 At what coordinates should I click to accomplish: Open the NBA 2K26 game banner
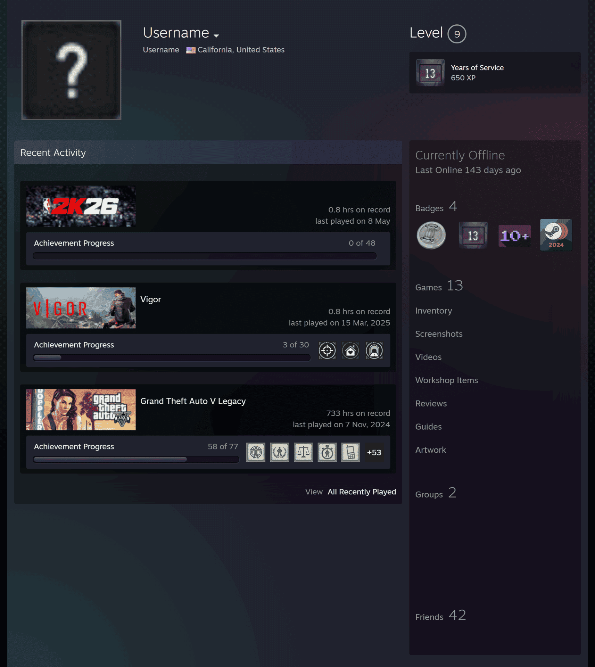point(81,206)
